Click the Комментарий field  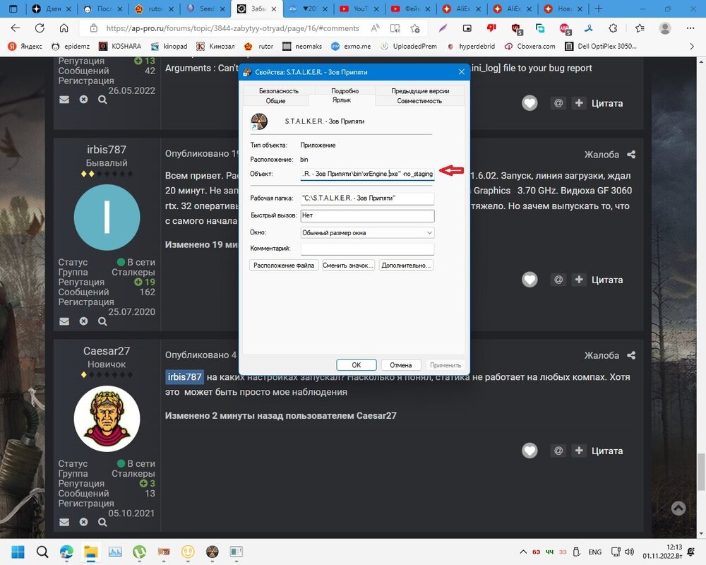coord(367,249)
